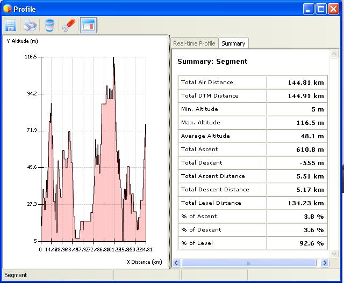Click the vertical scrollbar down arrow
Image resolution: width=344 pixels, height=283 pixels.
(334, 254)
